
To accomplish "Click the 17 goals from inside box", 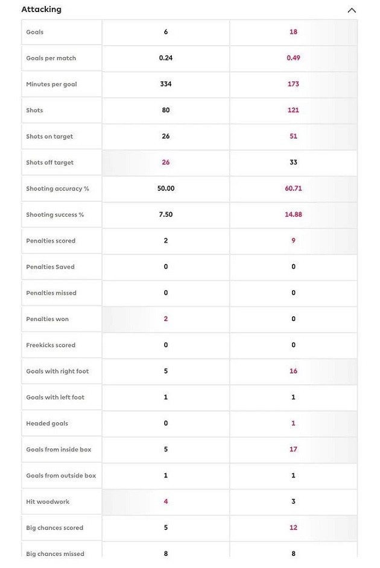I will [293, 449].
